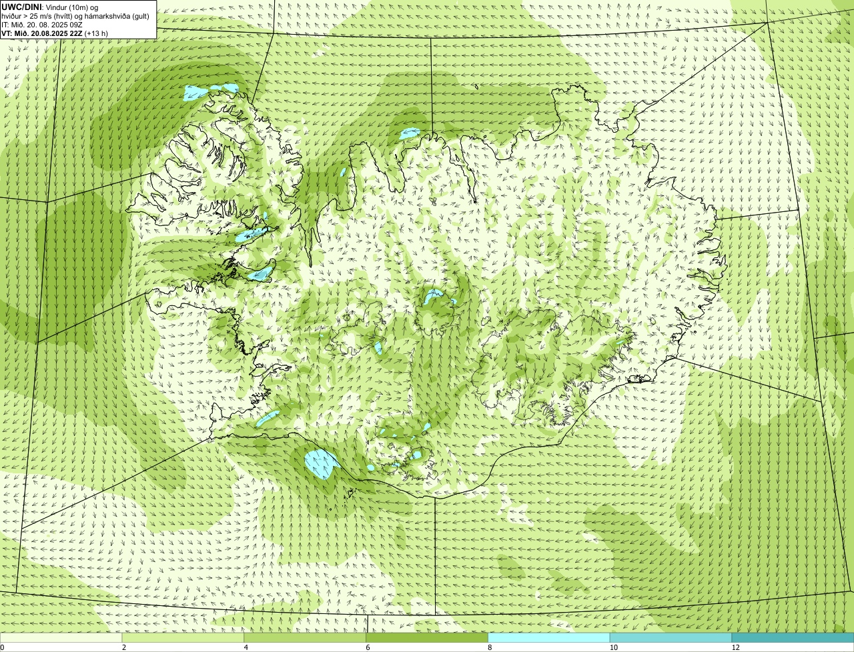Pick the 2–4 m/s light green color segment
This screenshot has width=854, height=652.
183,637
